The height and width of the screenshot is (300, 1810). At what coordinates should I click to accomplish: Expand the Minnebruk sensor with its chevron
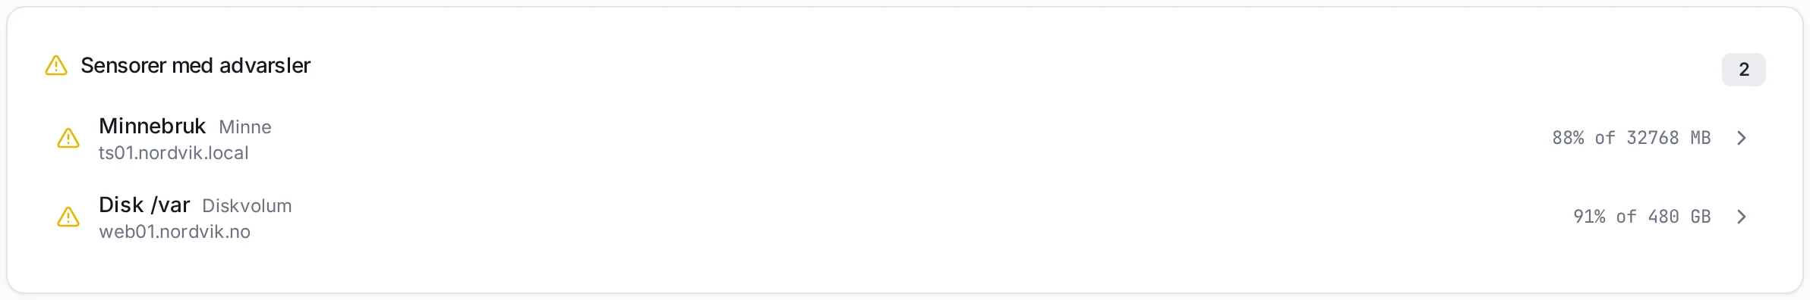pyautogui.click(x=1742, y=138)
